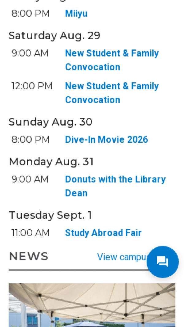Select Donuts with the Library Dean event

pos(115,186)
